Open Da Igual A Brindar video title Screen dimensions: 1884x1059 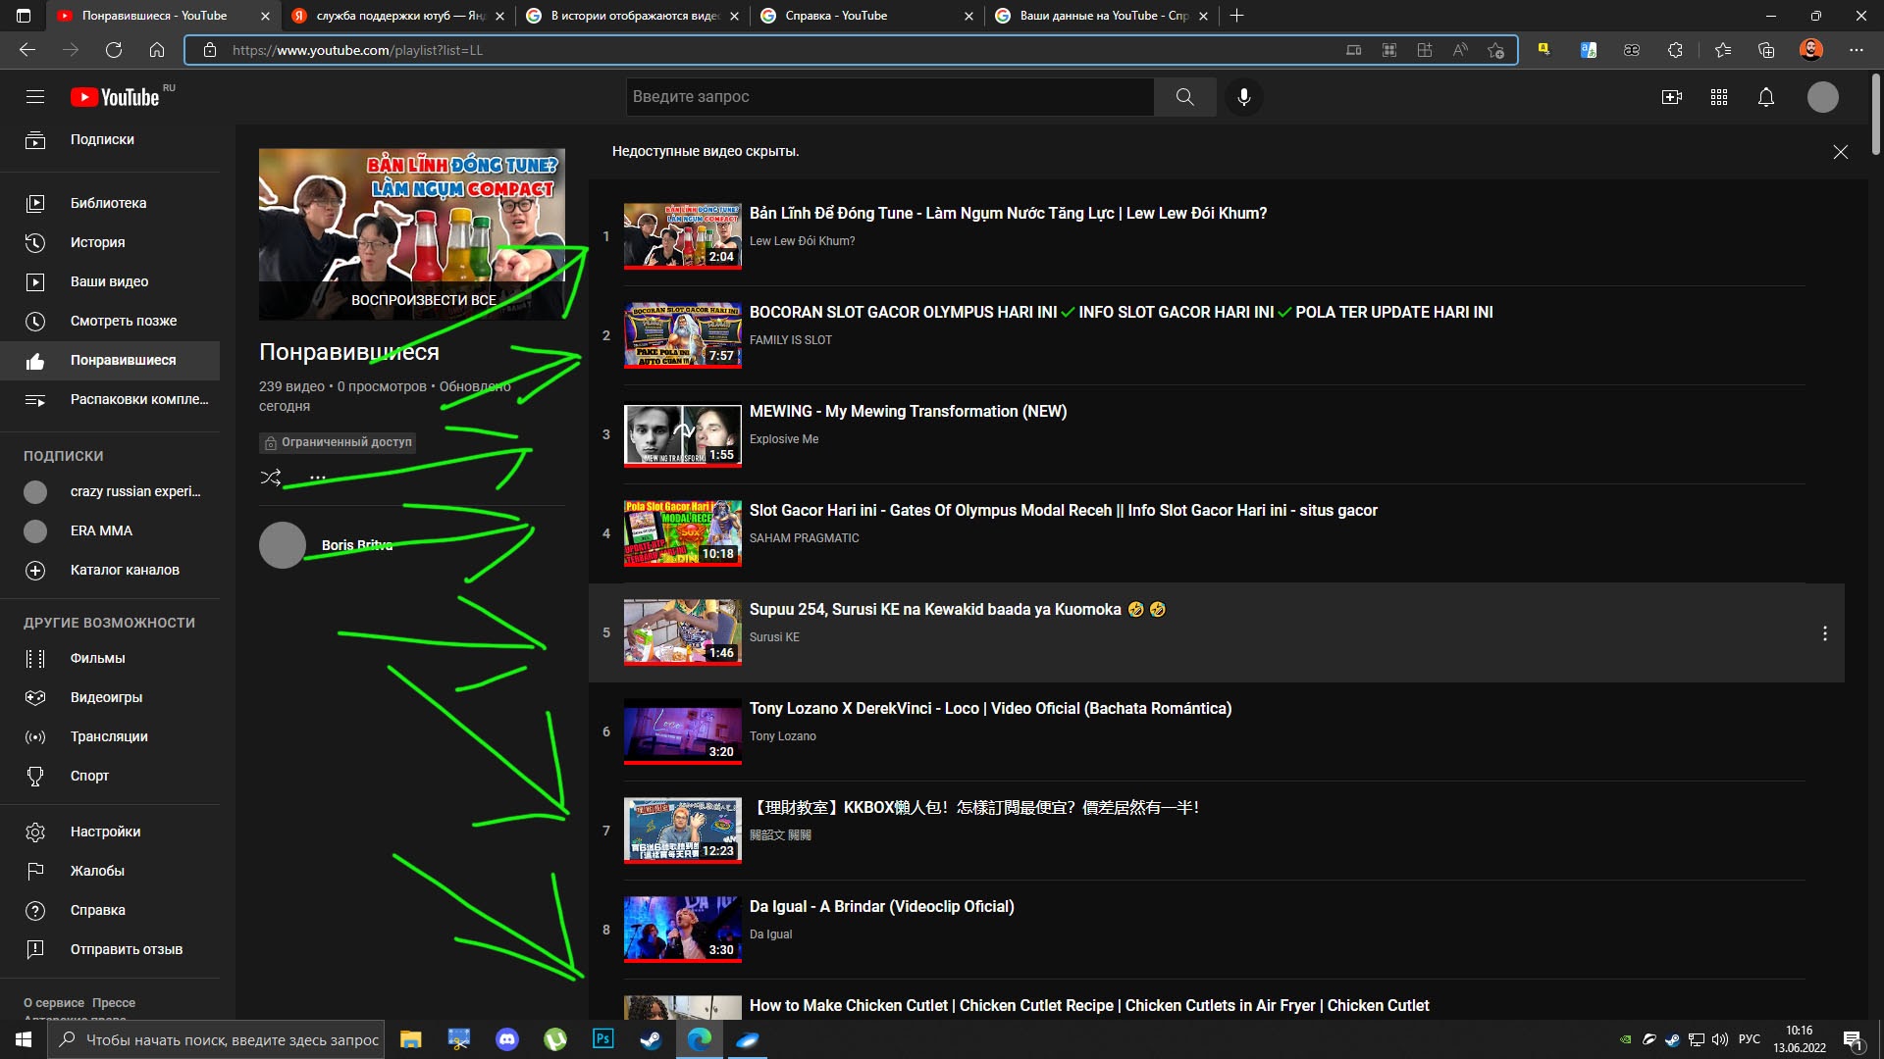(x=881, y=907)
